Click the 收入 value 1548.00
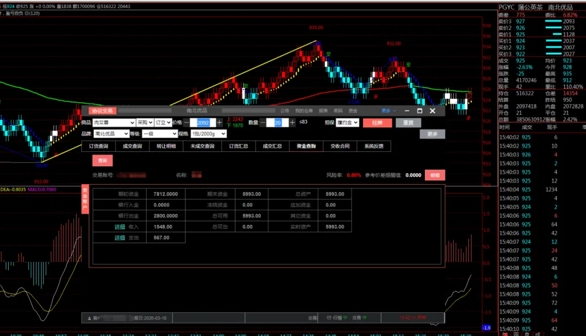This screenshot has height=336, width=586. (x=163, y=227)
